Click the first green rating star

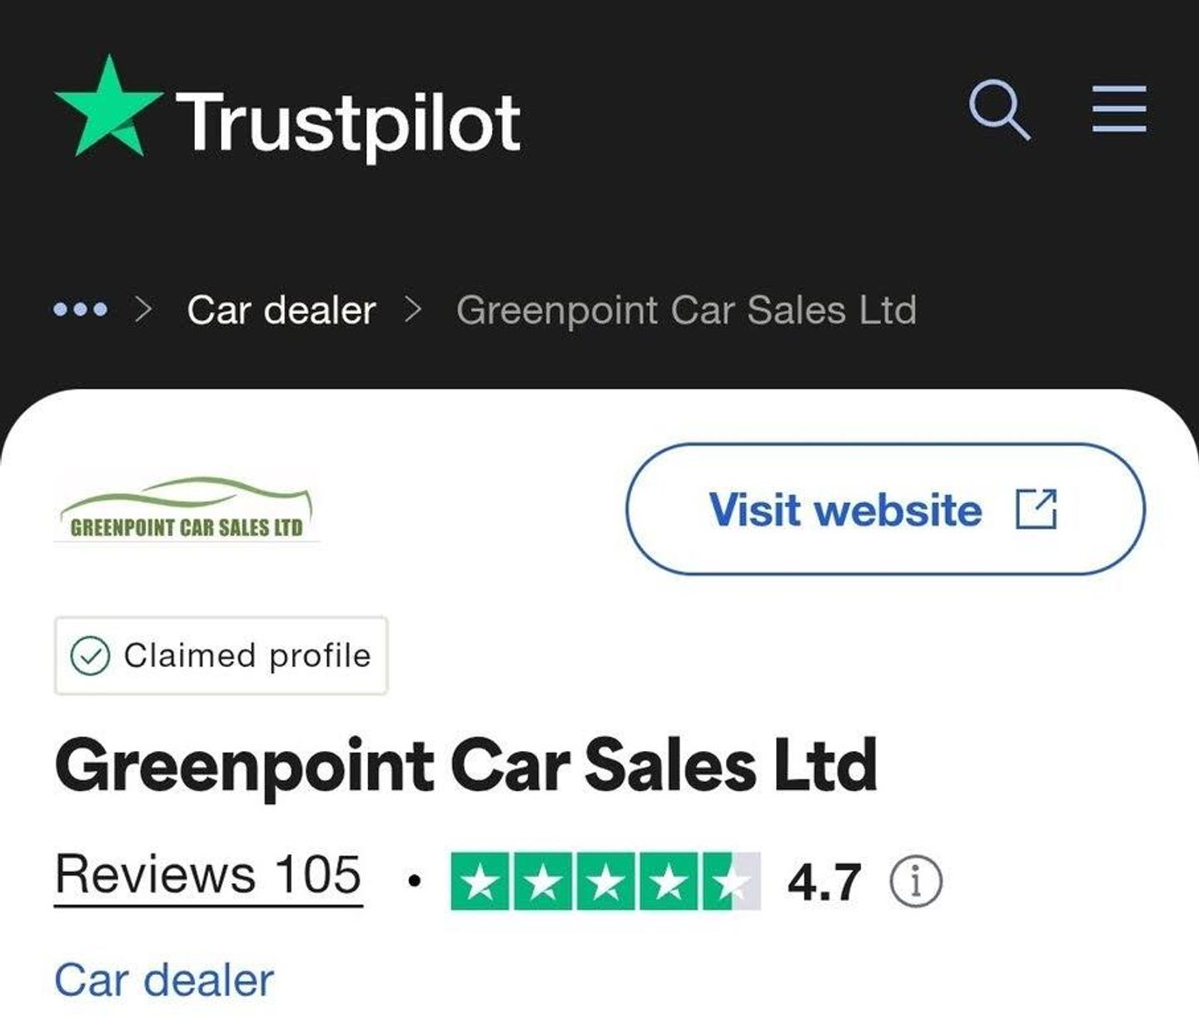pos(480,881)
